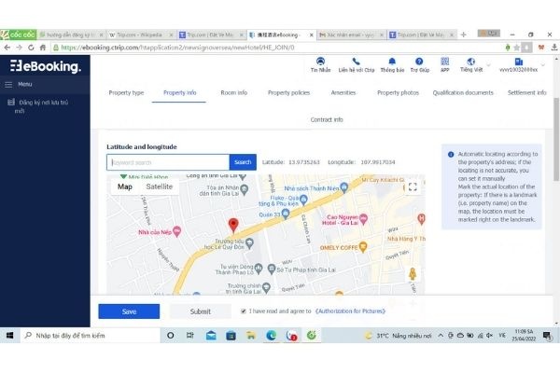Focus the keyword search field
Viewport: 560px width, 373px height.
coord(168,162)
